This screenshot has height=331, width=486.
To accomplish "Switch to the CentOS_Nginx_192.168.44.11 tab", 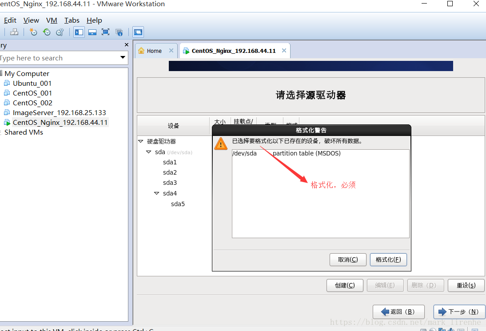I will coord(234,51).
